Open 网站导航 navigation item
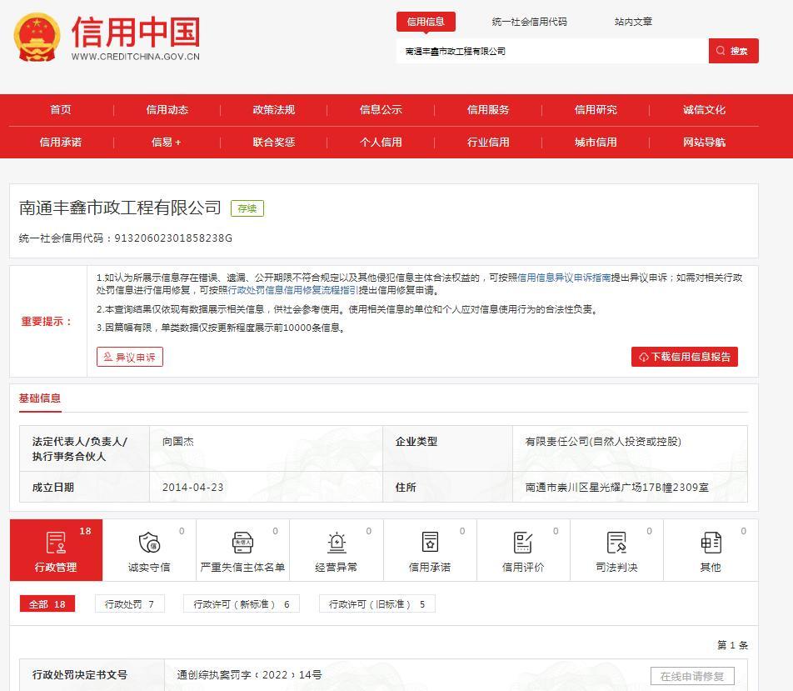The width and height of the screenshot is (793, 691). point(704,143)
